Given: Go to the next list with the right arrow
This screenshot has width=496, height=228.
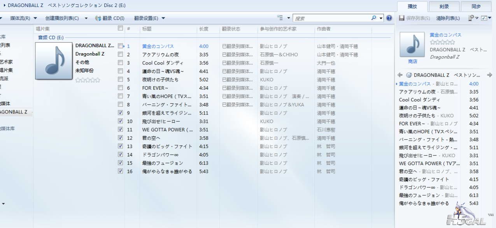Looking at the screenshot, I should [489, 75].
